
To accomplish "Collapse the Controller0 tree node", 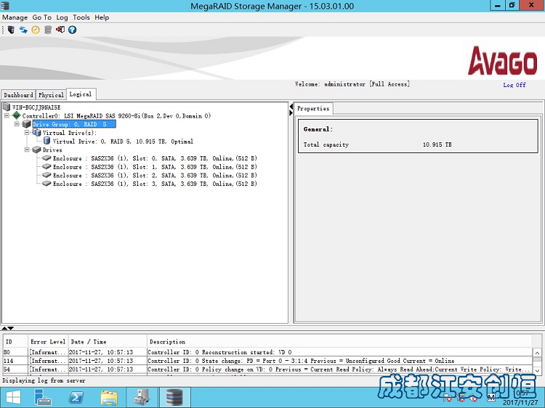I will pos(7,115).
